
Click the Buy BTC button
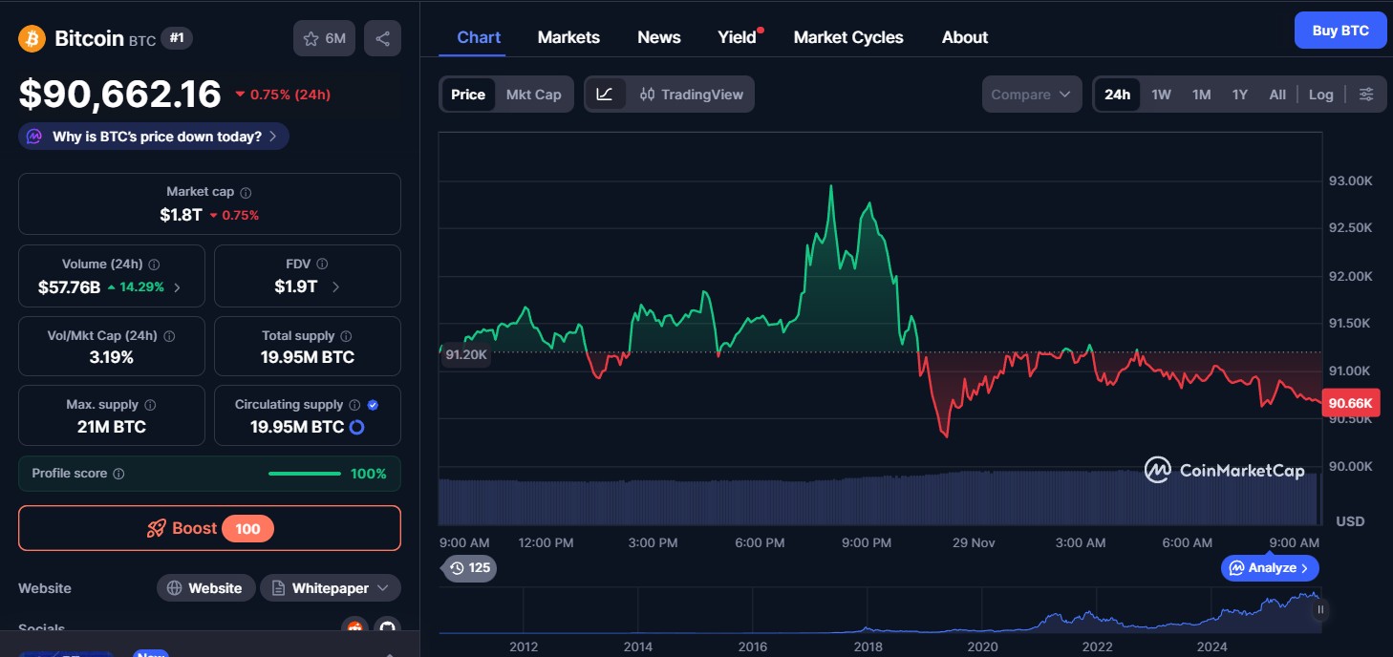(1339, 31)
